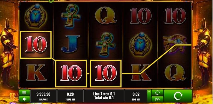213x104 pixels.
Task: Click the scarab symbol on fourth reel
Action: [x=140, y=44]
